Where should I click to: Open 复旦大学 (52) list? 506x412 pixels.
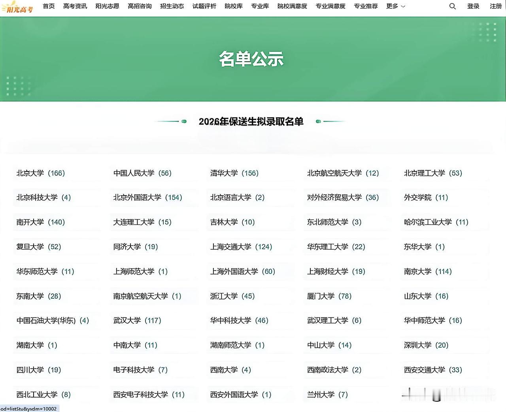[39, 247]
